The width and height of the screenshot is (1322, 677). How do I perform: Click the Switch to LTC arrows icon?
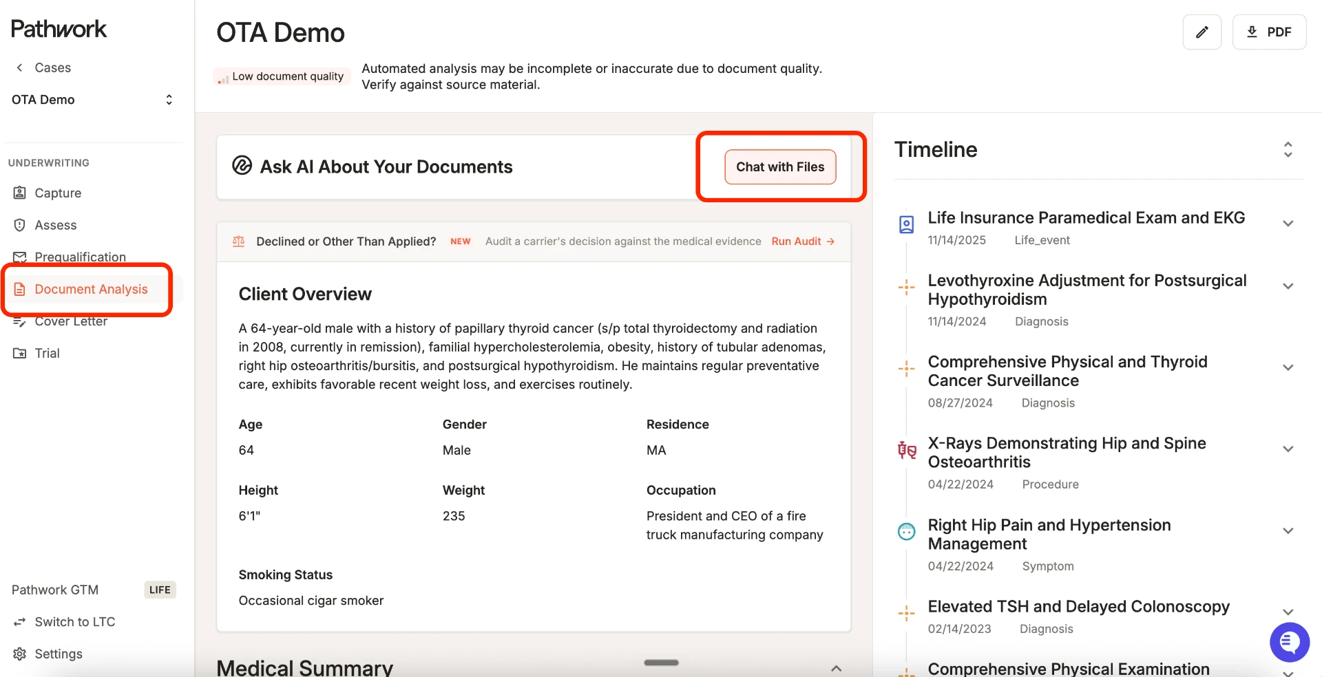click(20, 622)
